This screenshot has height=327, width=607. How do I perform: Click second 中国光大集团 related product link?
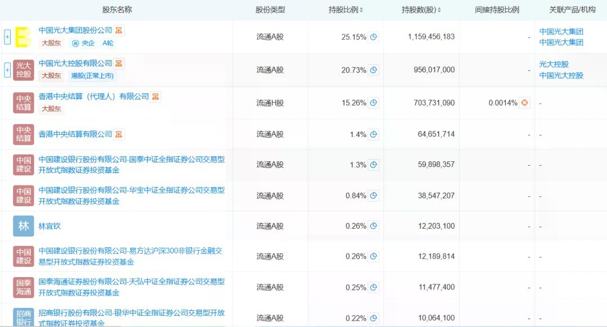pos(561,42)
